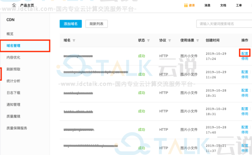
Task: Open the 域名 column filter dropdown
Action: click(x=74, y=41)
